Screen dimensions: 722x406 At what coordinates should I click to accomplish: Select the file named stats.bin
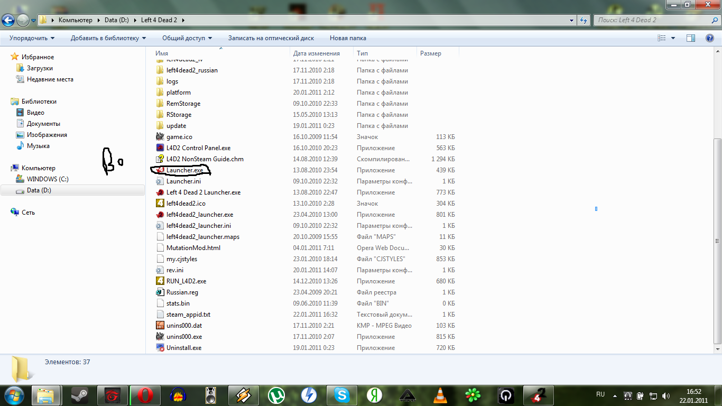point(178,303)
